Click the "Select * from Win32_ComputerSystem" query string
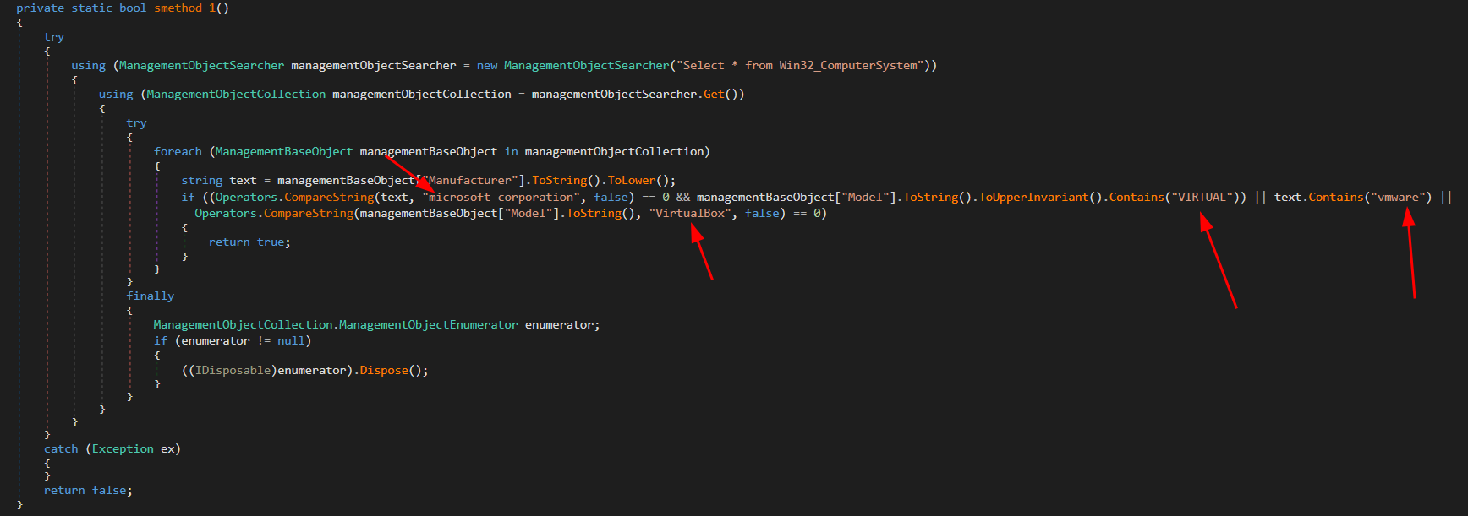The image size is (1468, 516). [x=797, y=66]
